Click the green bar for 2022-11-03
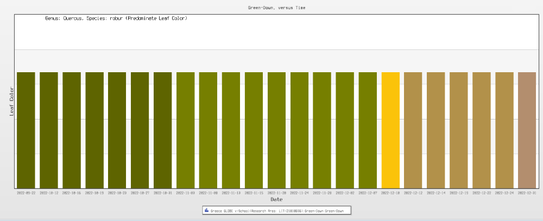 pyautogui.click(x=185, y=130)
